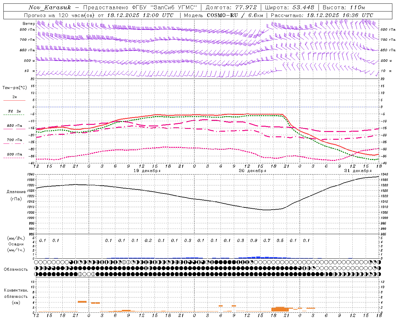Click the 10 м wind level label on the left
The image size is (397, 318).
(x=29, y=71)
